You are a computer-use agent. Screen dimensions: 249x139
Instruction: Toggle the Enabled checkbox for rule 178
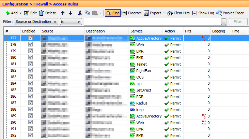(30, 44)
